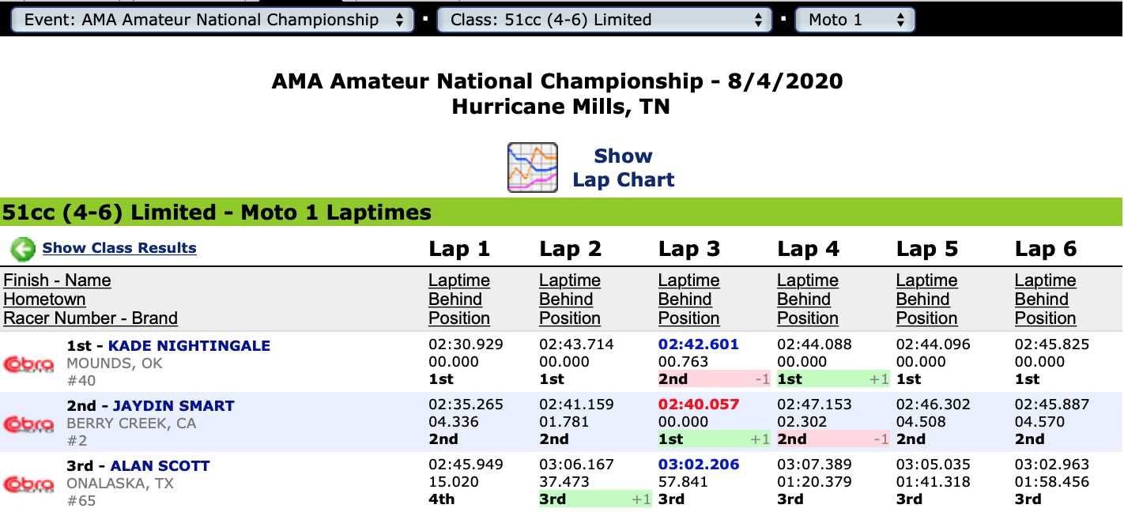
Task: Click the lap chart graph icon
Action: (532, 168)
